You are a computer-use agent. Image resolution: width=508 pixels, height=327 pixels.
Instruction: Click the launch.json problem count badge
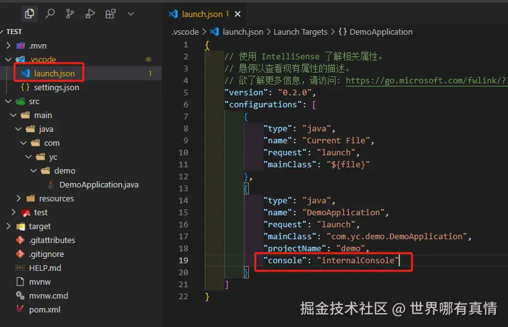150,73
